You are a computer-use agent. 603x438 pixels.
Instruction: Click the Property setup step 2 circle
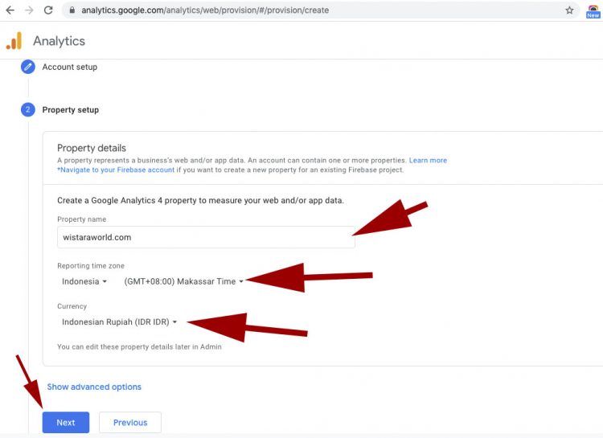[27, 109]
